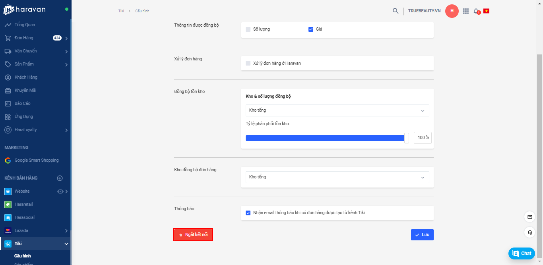Collapse the Tiki sidebar menu

tap(66, 244)
